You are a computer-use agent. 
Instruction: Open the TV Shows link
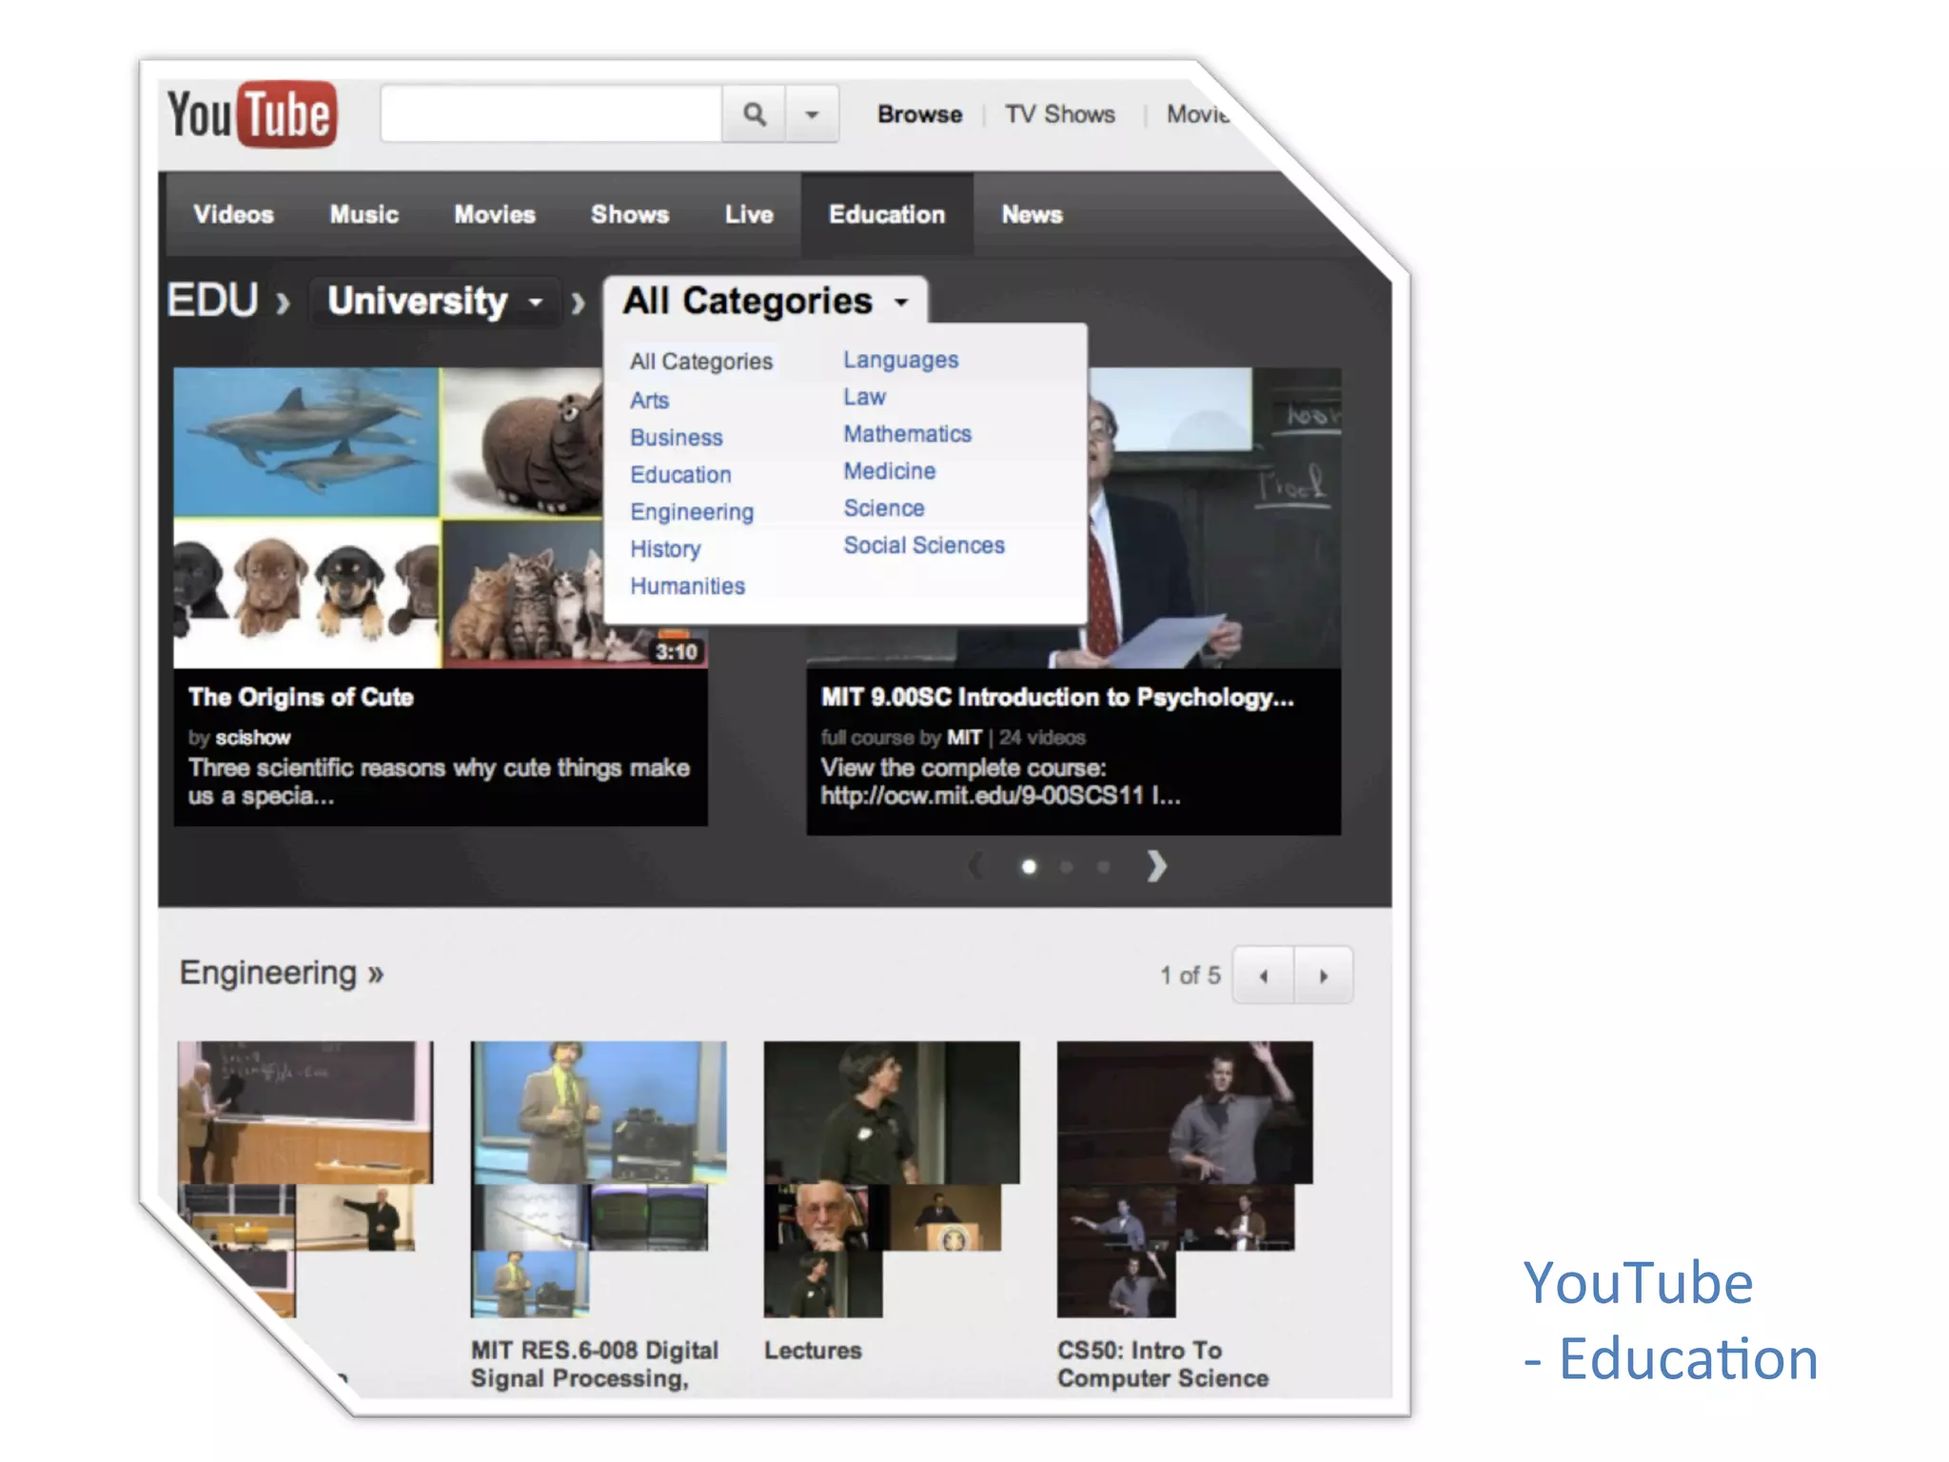[x=1060, y=114]
